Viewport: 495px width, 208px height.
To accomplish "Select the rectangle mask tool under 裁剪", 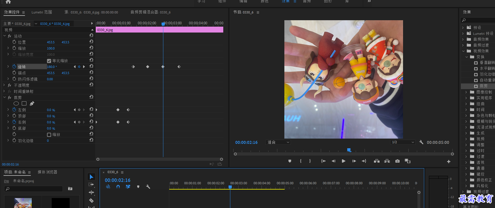I will [24, 103].
